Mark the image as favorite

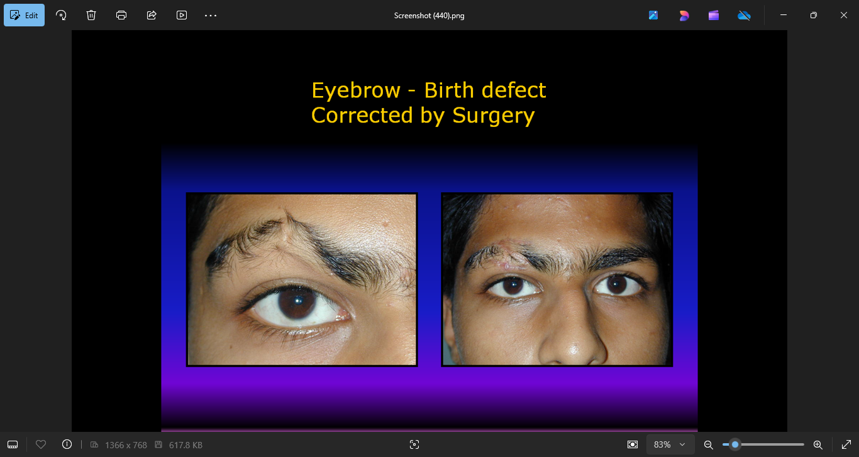tap(41, 444)
